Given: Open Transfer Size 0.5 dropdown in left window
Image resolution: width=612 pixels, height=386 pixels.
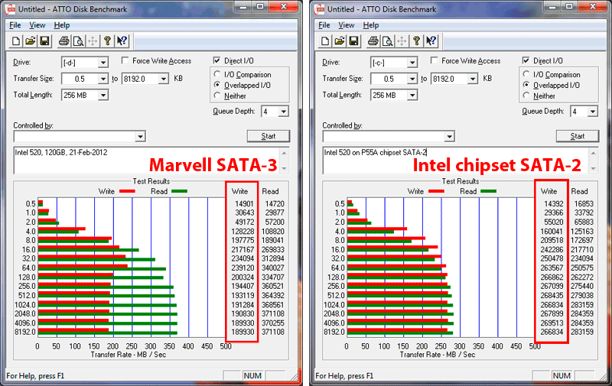Looking at the screenshot, I should pos(103,79).
